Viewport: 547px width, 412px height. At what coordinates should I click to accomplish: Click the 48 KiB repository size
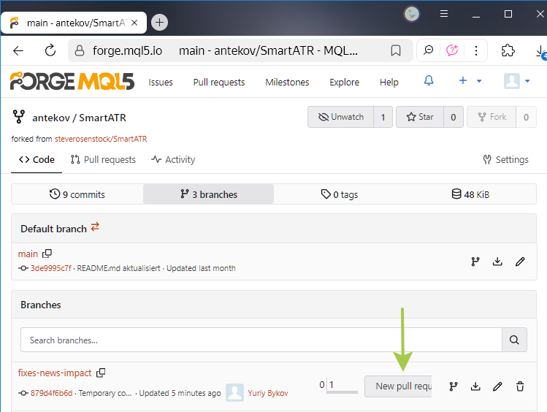[x=470, y=194]
